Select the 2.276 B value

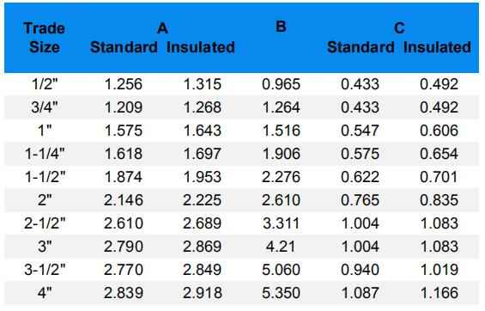point(282,177)
